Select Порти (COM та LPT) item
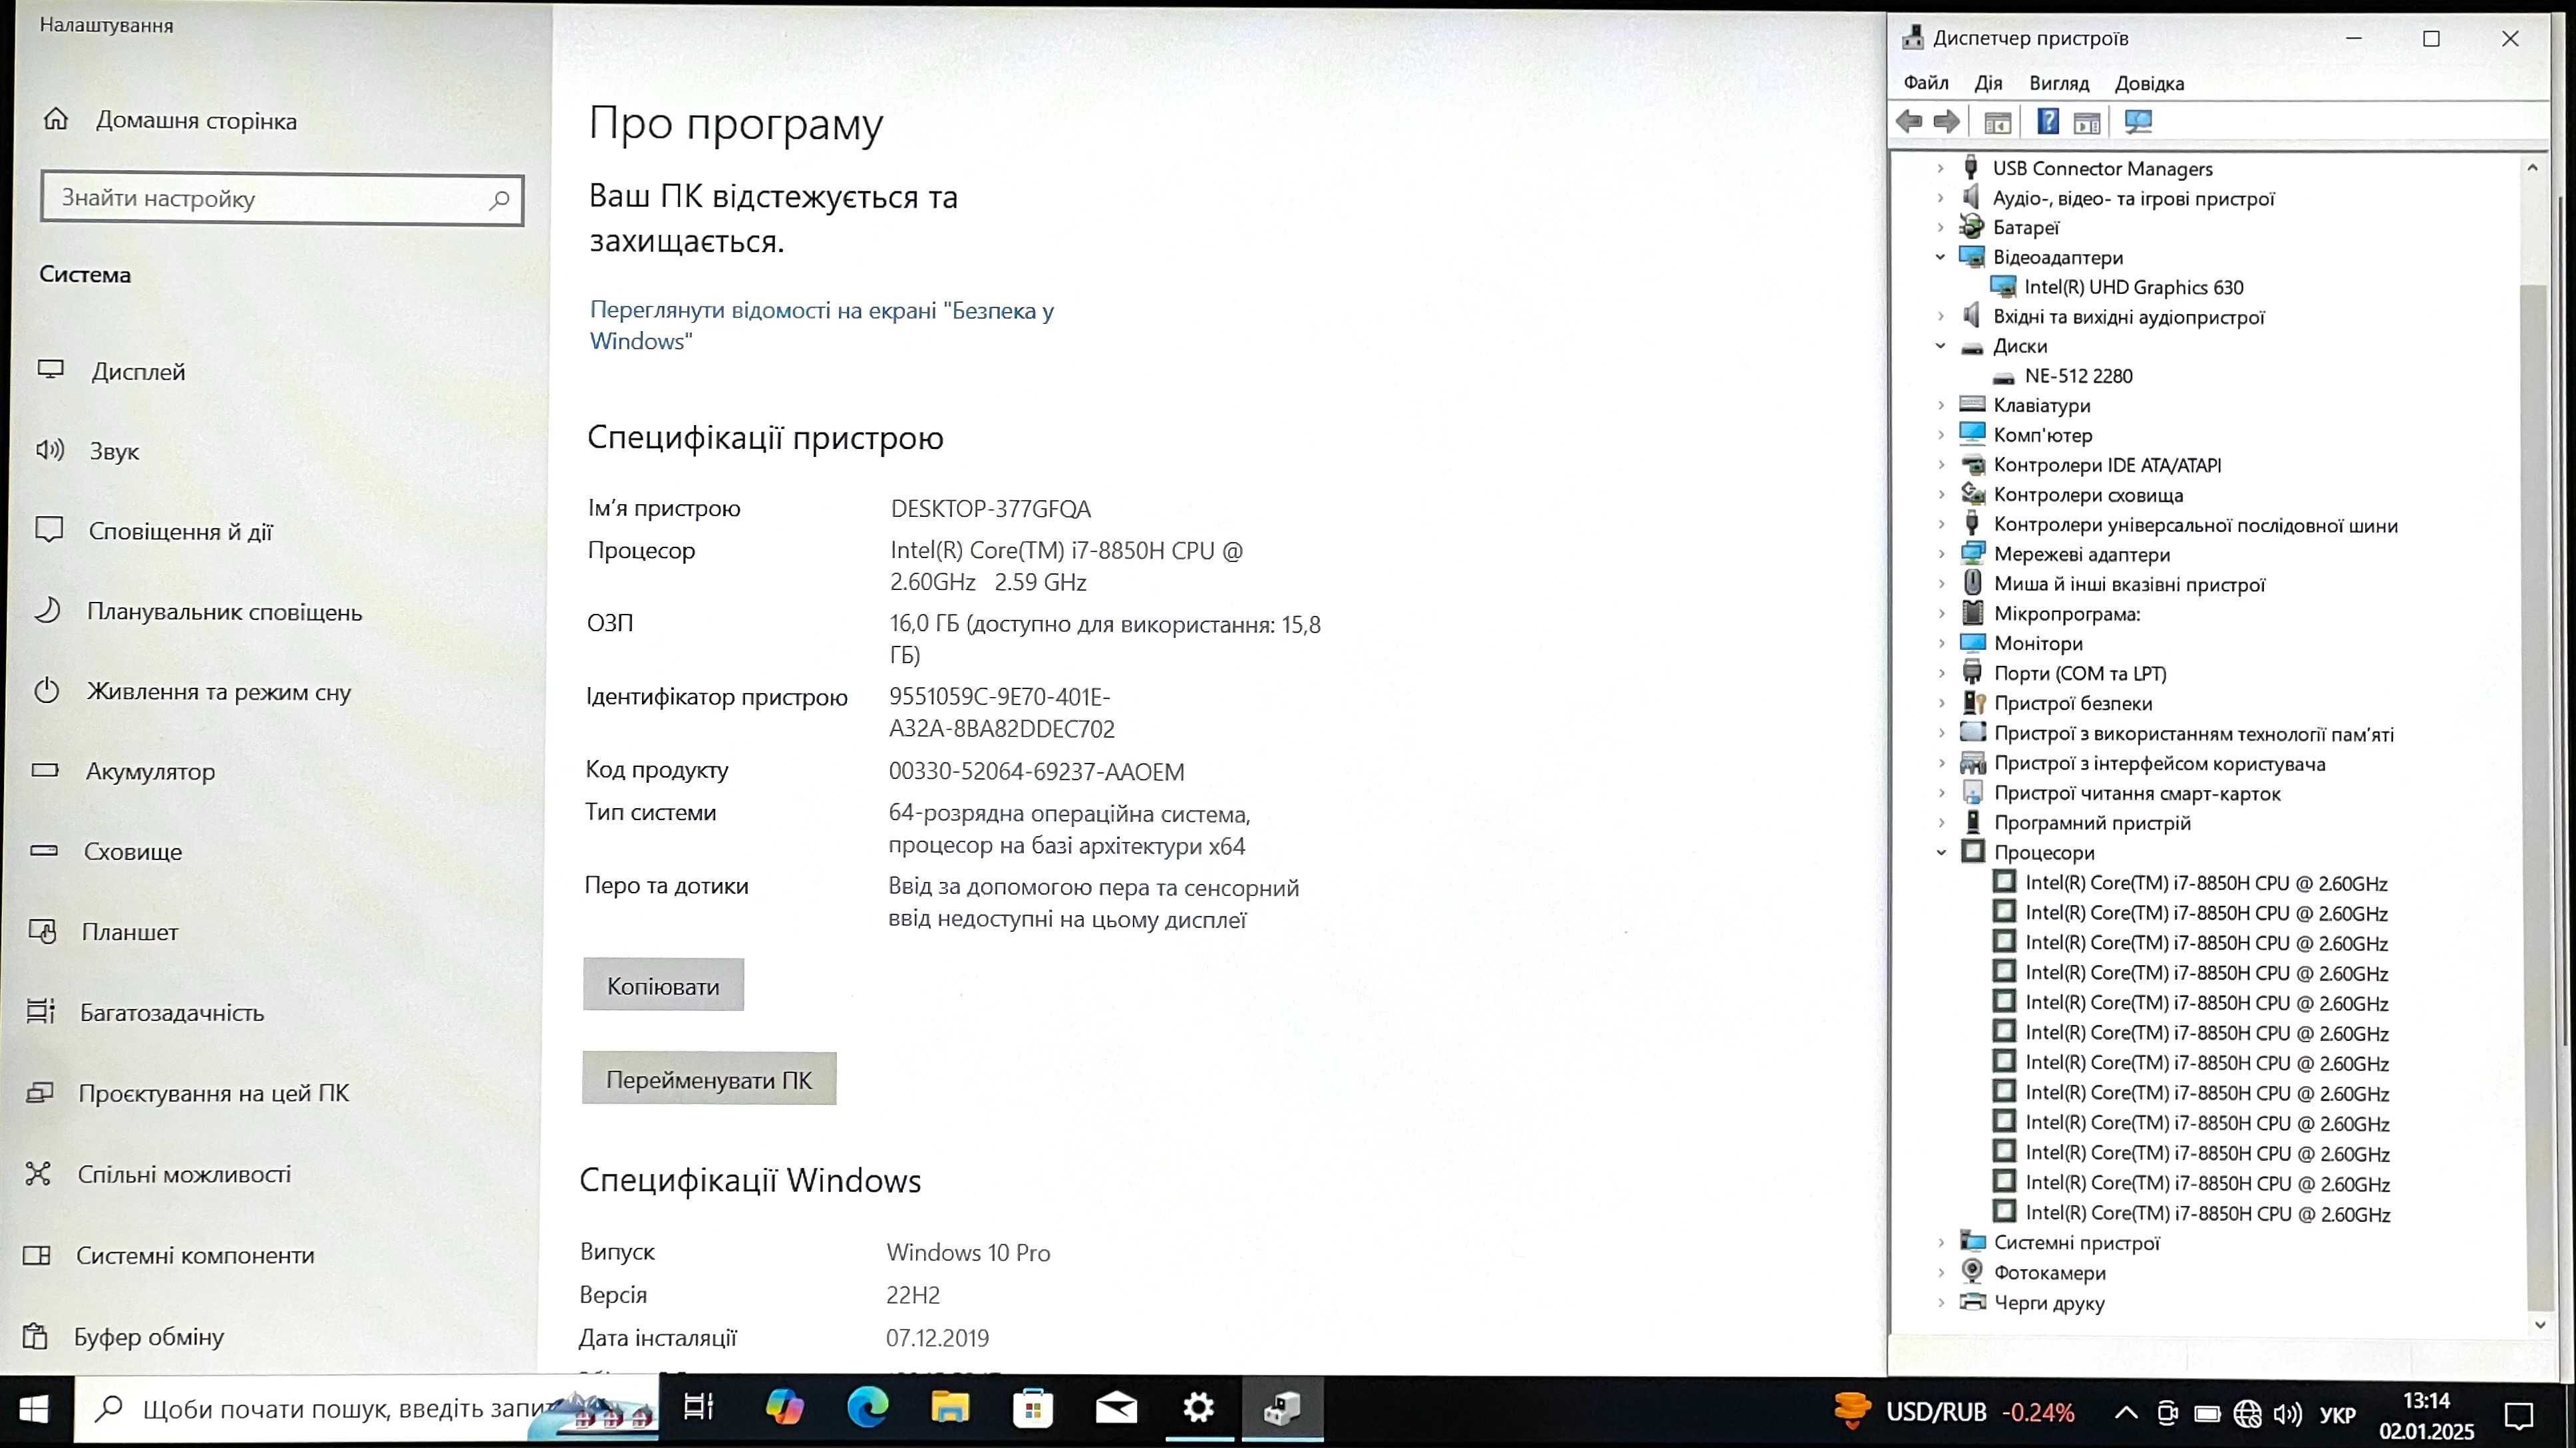 click(2080, 674)
